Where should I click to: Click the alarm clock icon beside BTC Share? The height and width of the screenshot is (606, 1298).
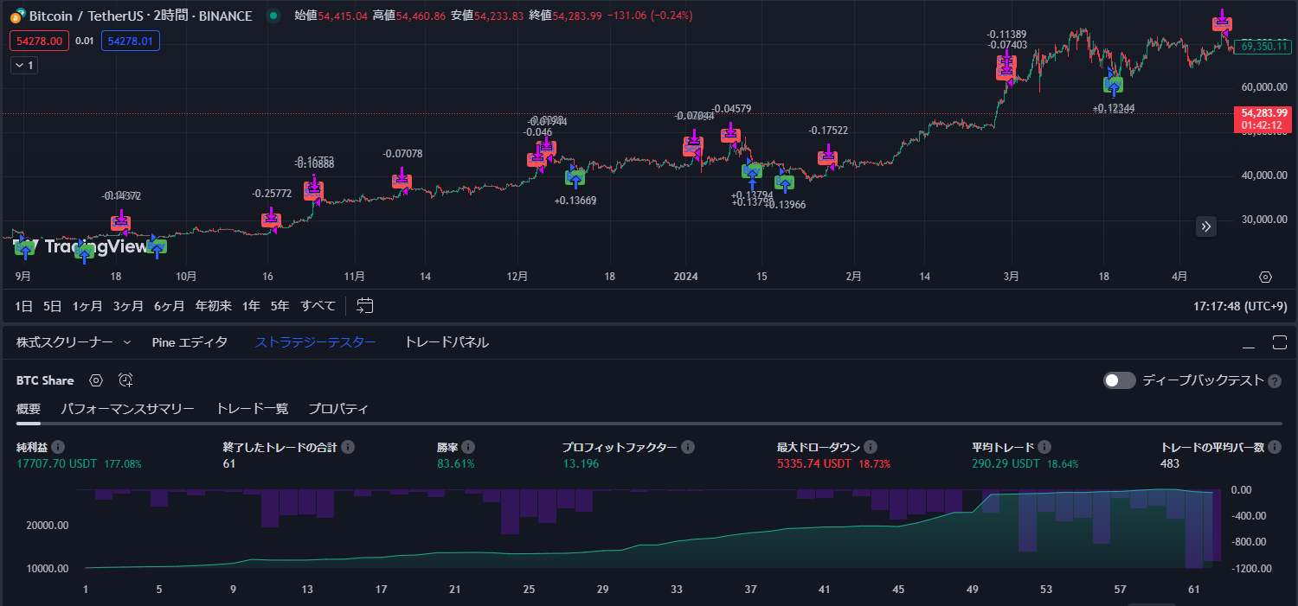coord(125,380)
